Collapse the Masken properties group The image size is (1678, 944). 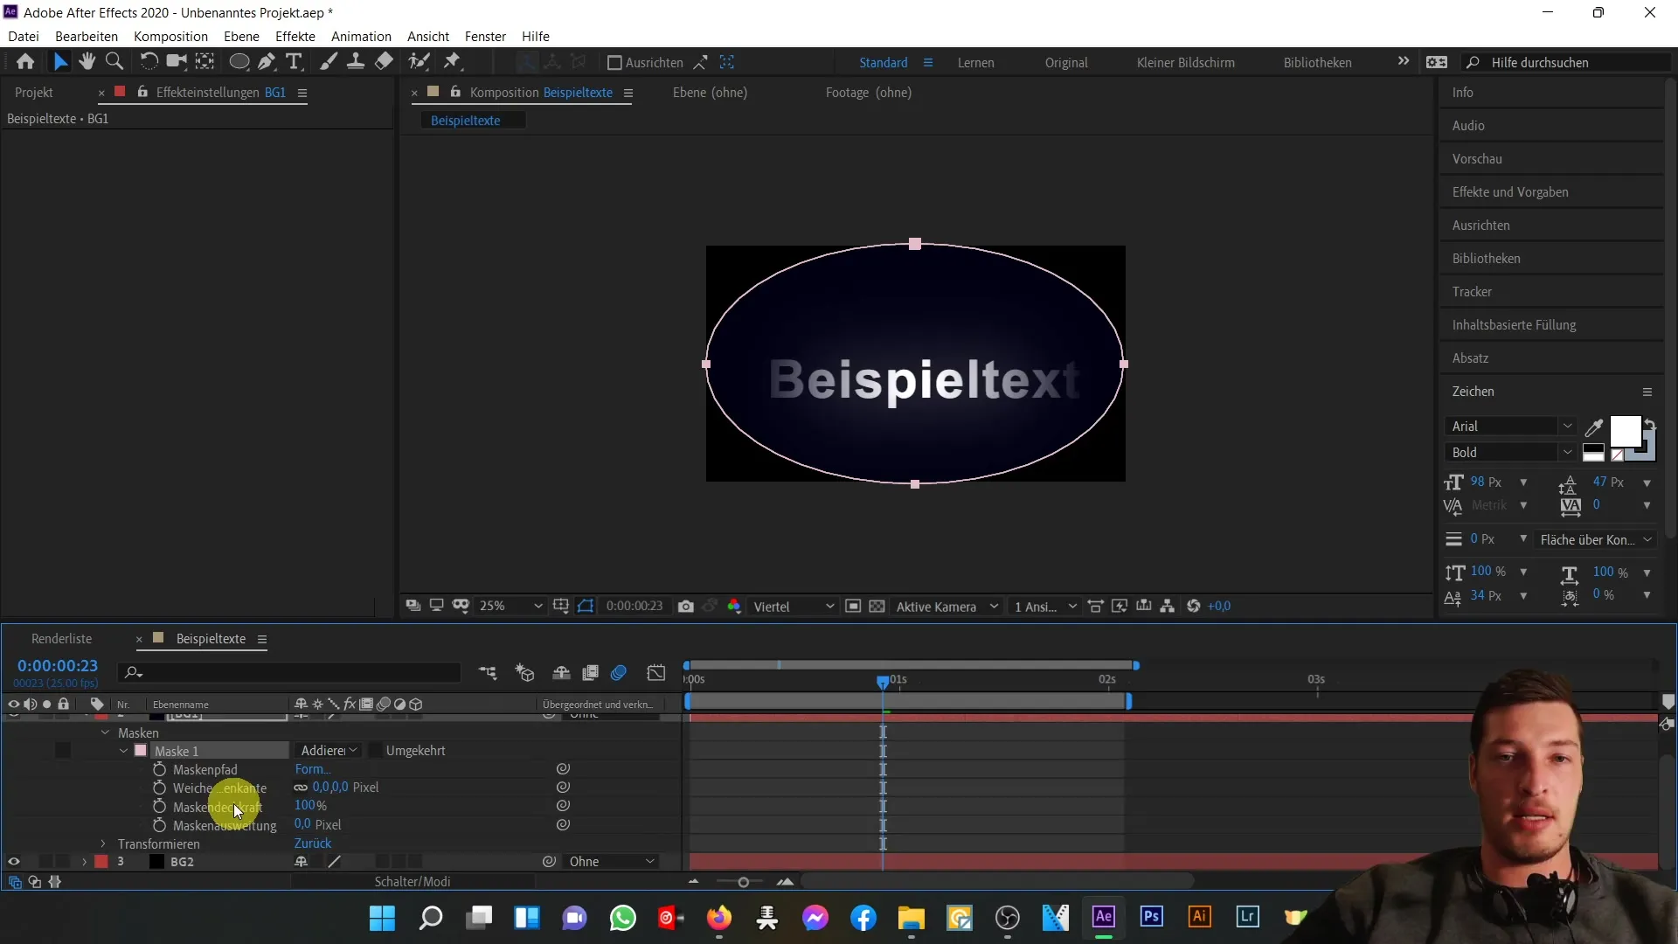105,732
